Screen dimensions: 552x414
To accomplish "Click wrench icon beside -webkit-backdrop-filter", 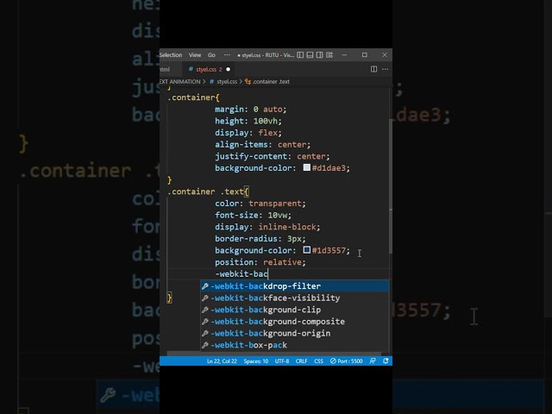I will (205, 286).
